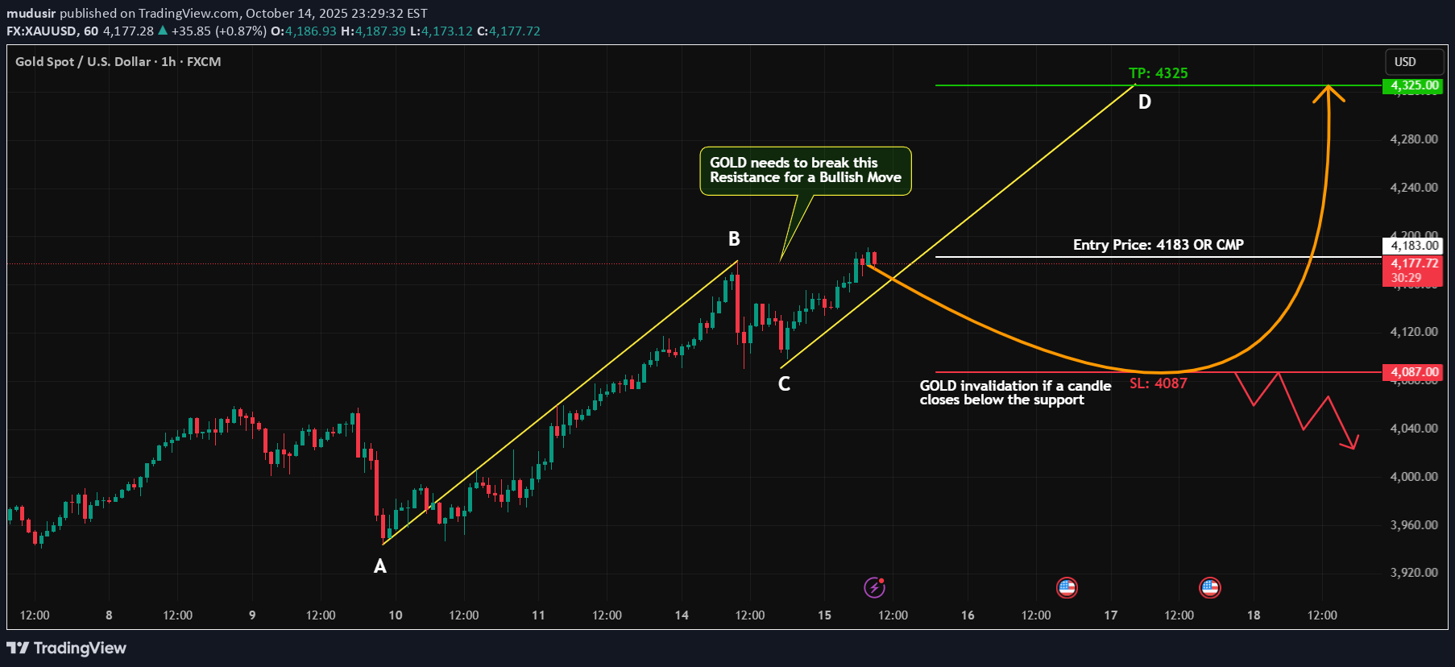
Task: Click the mudusir author name
Action: [31, 13]
